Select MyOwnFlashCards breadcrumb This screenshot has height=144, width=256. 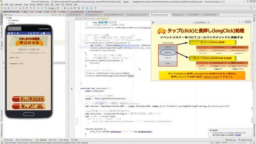(x=10, y=12)
